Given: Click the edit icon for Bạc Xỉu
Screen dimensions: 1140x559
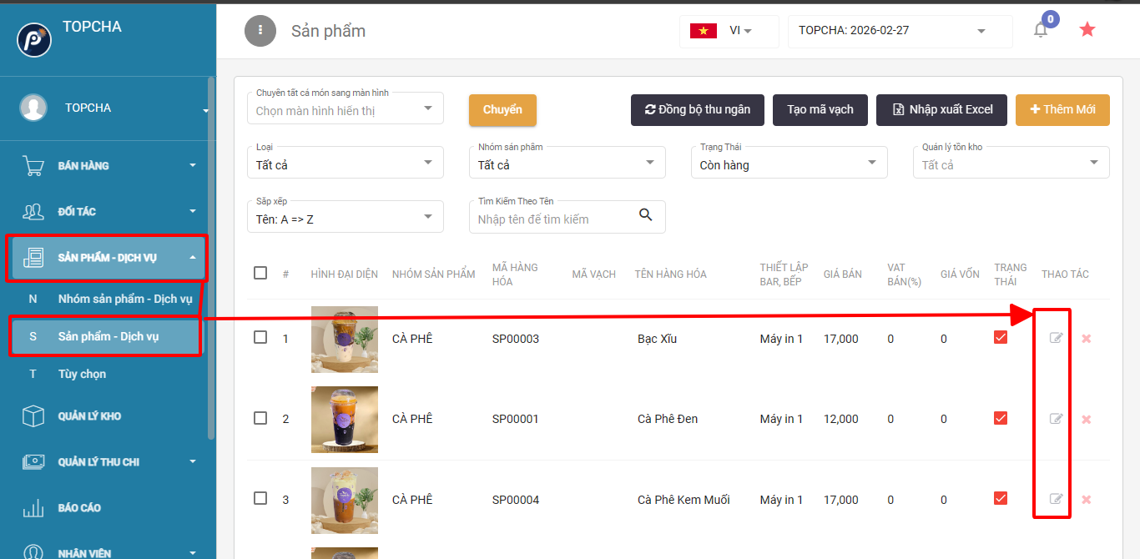Looking at the screenshot, I should 1056,338.
